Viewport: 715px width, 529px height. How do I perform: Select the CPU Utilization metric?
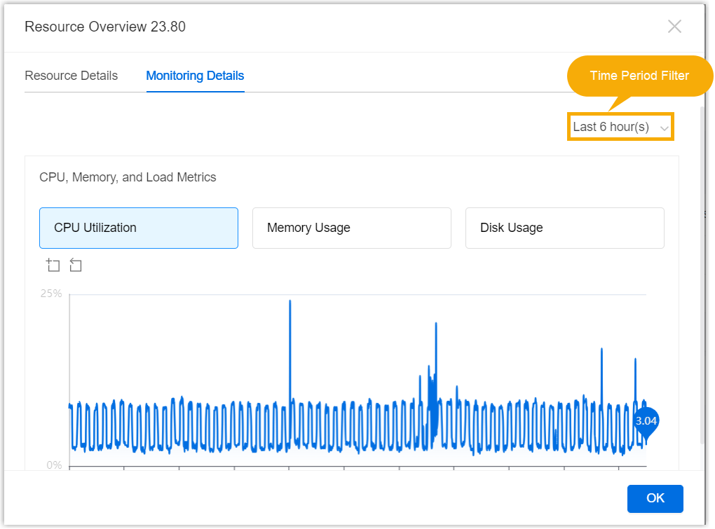pos(139,228)
